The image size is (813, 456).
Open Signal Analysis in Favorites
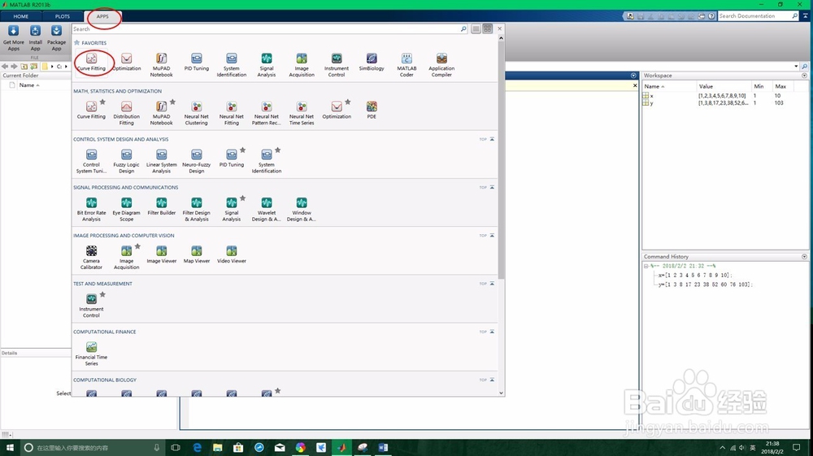267,65
